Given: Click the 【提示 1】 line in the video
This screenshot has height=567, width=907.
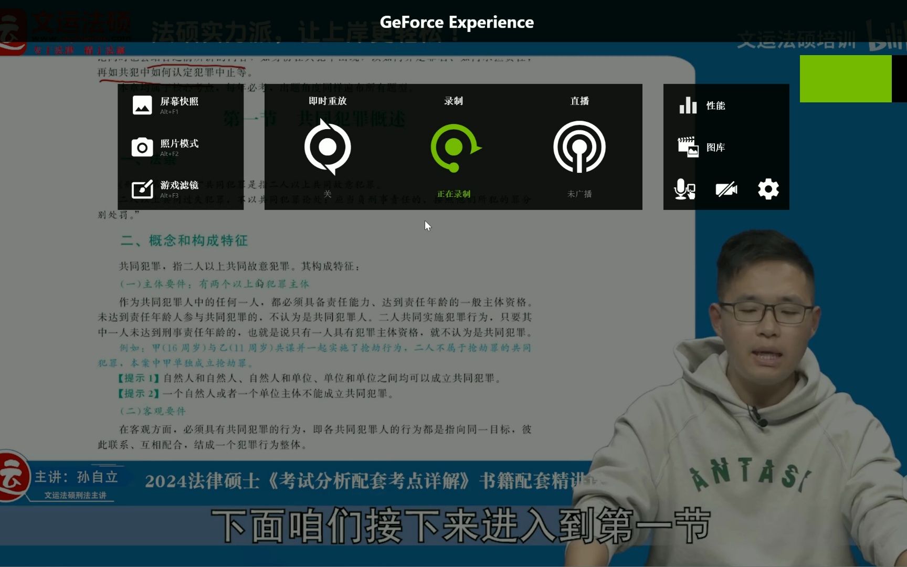Looking at the screenshot, I should pyautogui.click(x=310, y=378).
